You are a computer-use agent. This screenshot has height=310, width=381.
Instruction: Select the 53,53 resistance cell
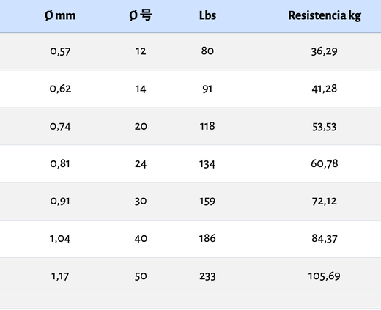[x=325, y=127]
